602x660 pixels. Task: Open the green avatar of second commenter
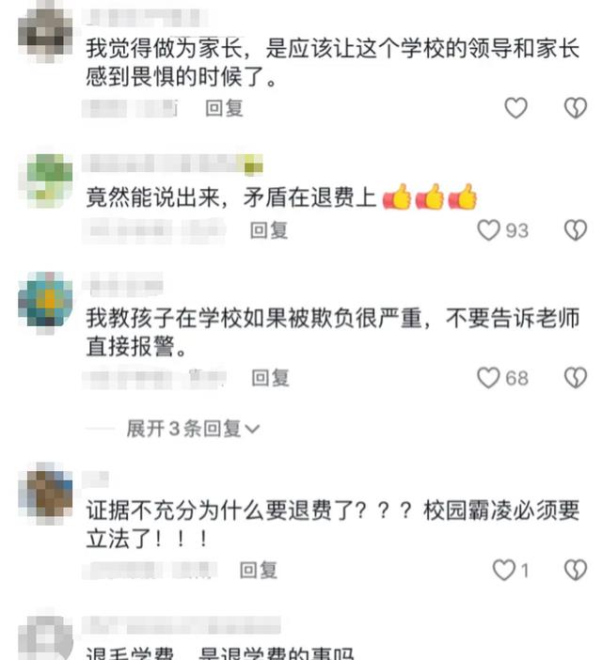pyautogui.click(x=45, y=181)
